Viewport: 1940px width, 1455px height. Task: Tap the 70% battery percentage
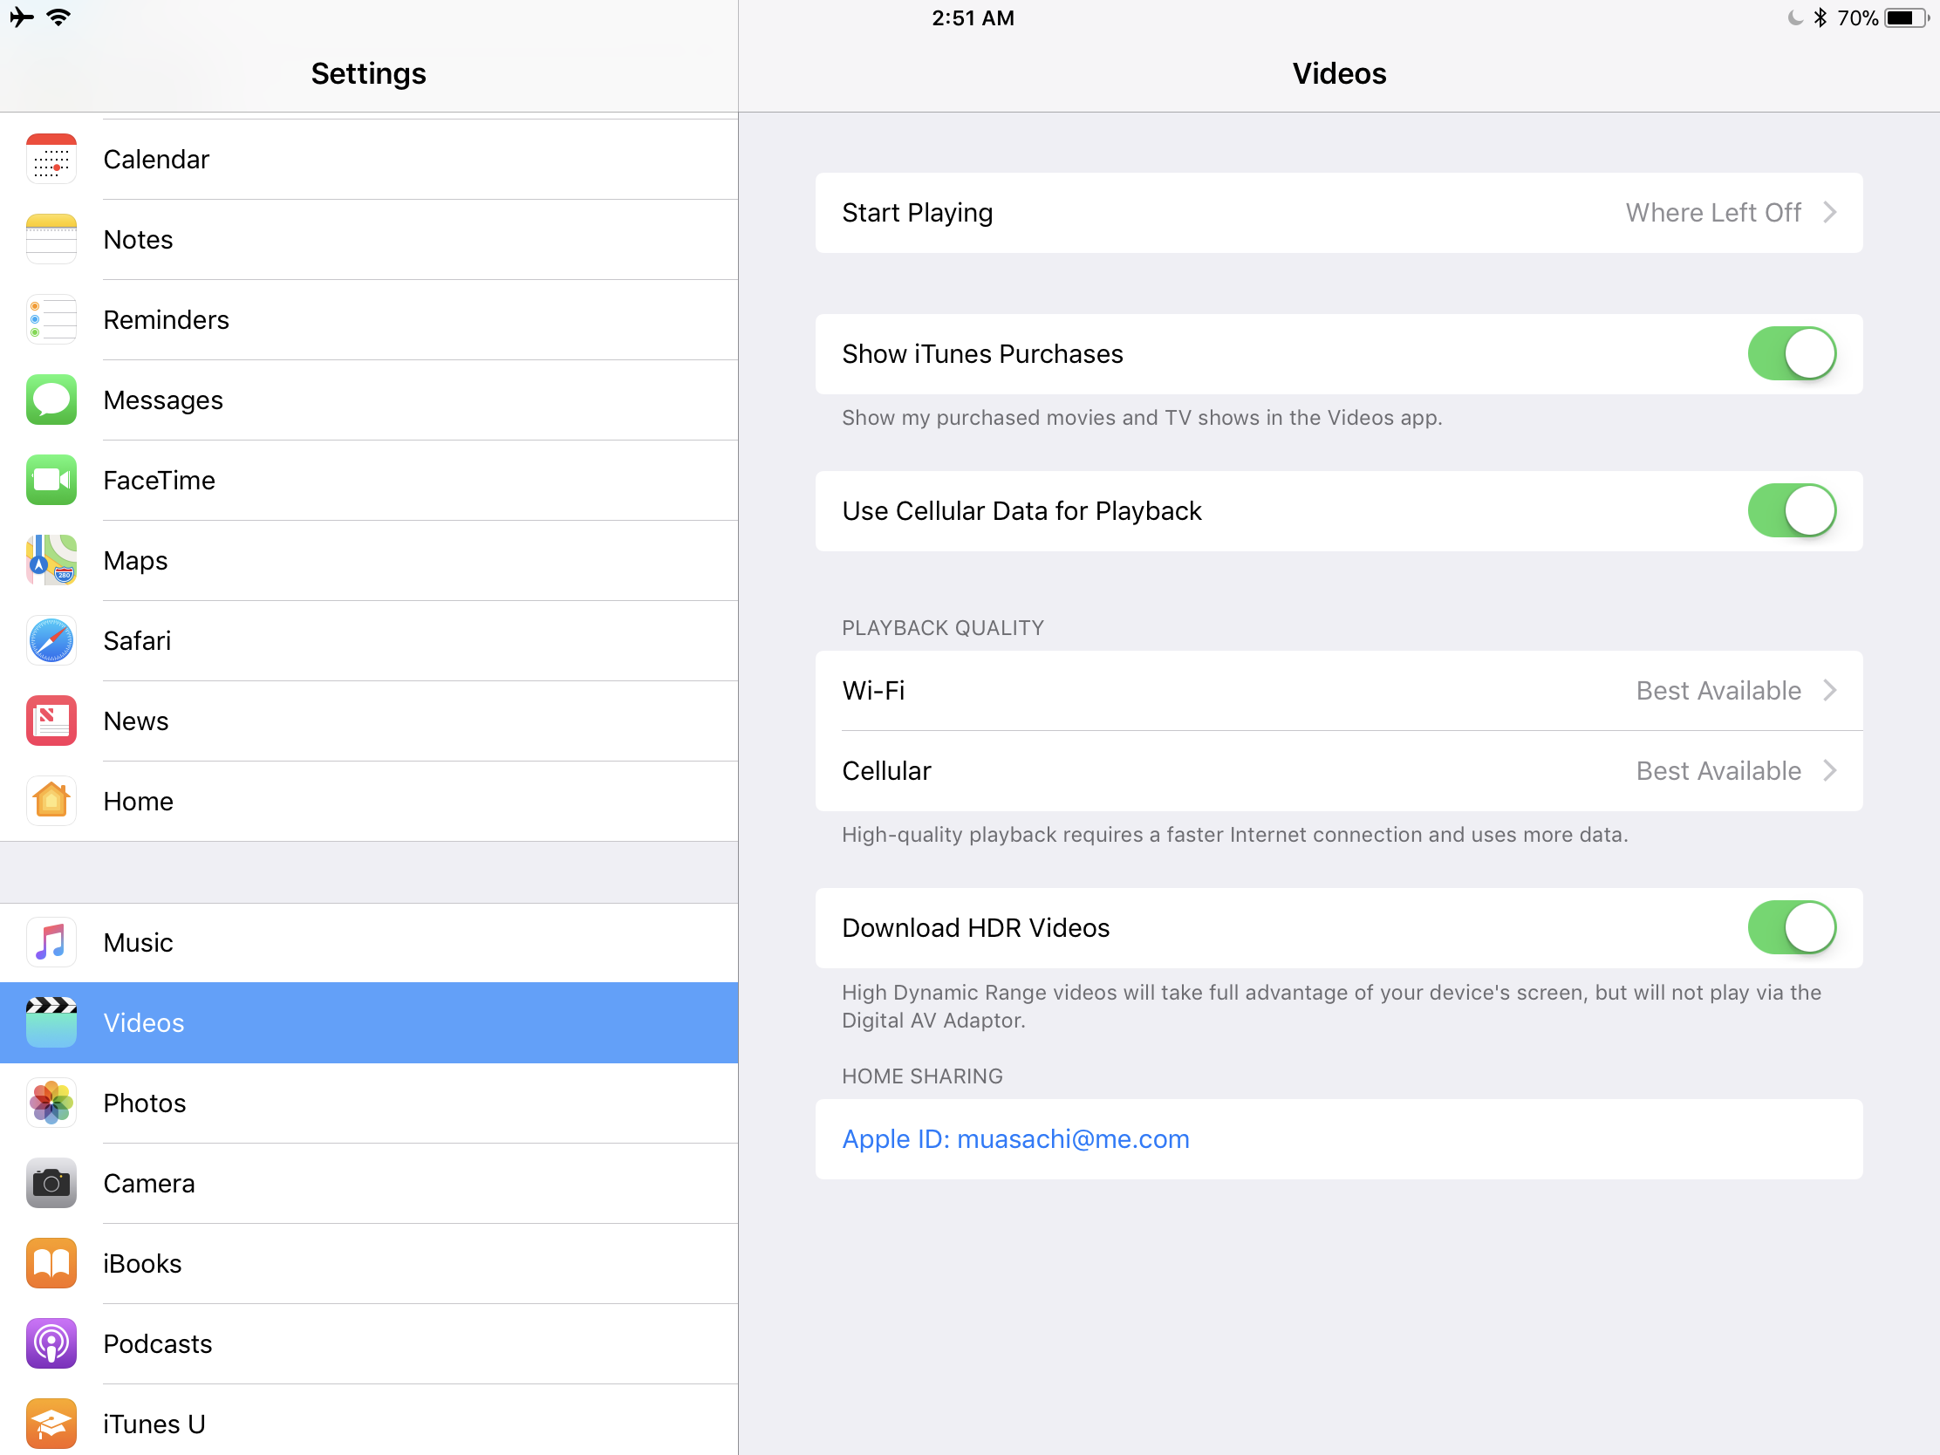click(x=1856, y=17)
